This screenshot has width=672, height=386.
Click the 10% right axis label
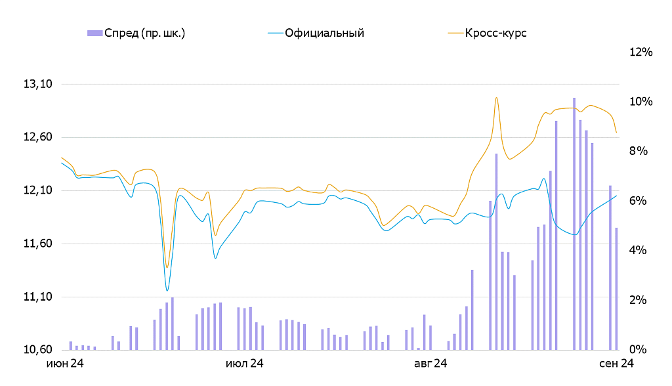pos(640,102)
